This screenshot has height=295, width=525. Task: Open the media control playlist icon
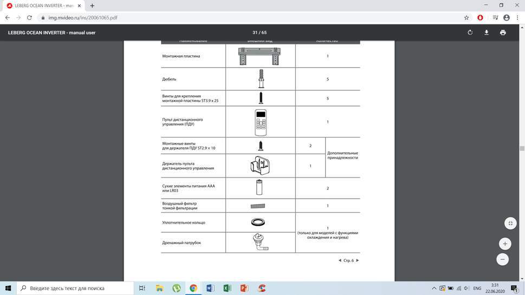496,18
